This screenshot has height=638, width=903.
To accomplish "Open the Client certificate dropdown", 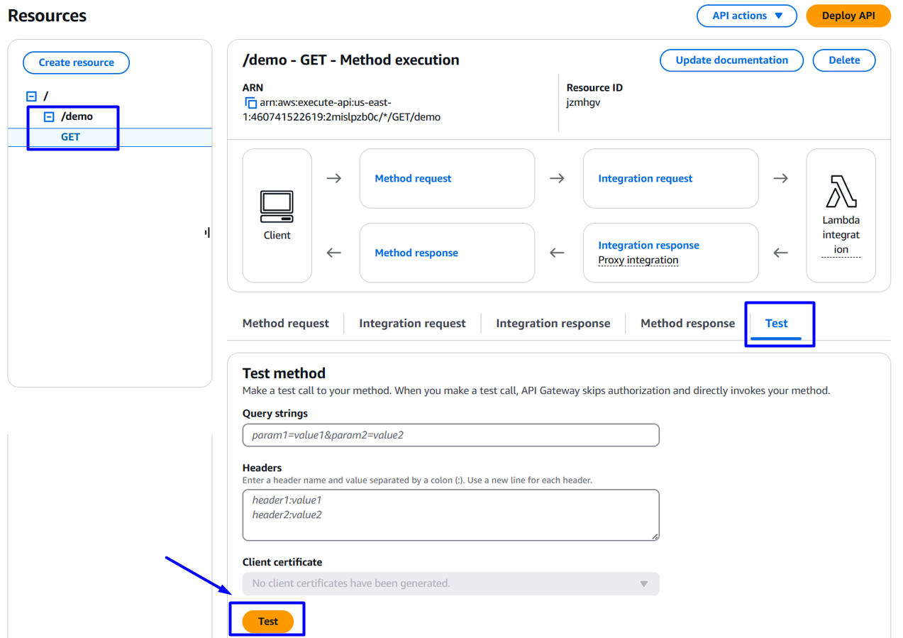I will tap(450, 583).
